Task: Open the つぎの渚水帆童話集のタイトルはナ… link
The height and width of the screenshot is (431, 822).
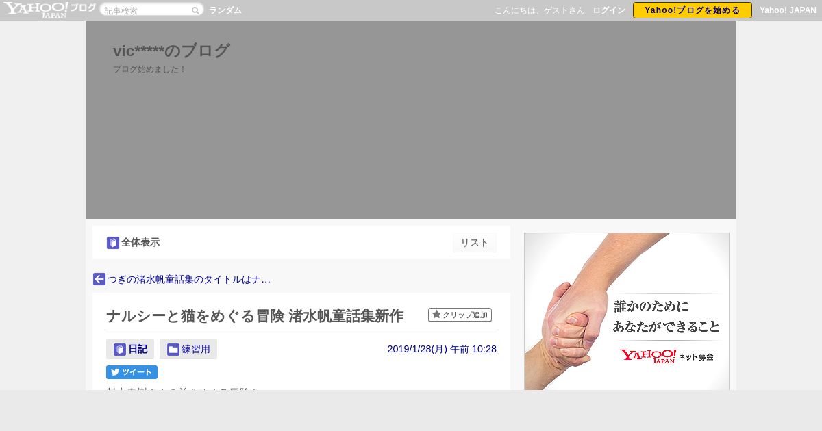Action: click(x=189, y=279)
